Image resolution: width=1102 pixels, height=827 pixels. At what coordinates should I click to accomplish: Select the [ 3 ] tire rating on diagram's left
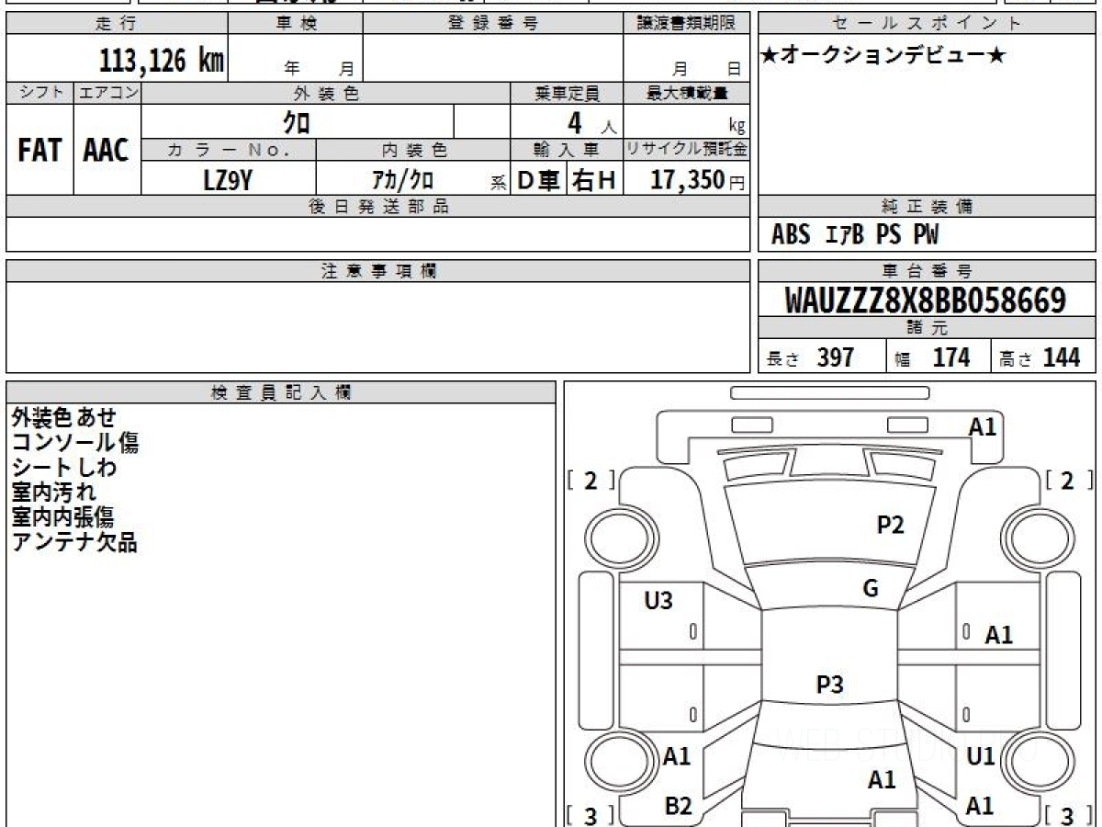590,815
